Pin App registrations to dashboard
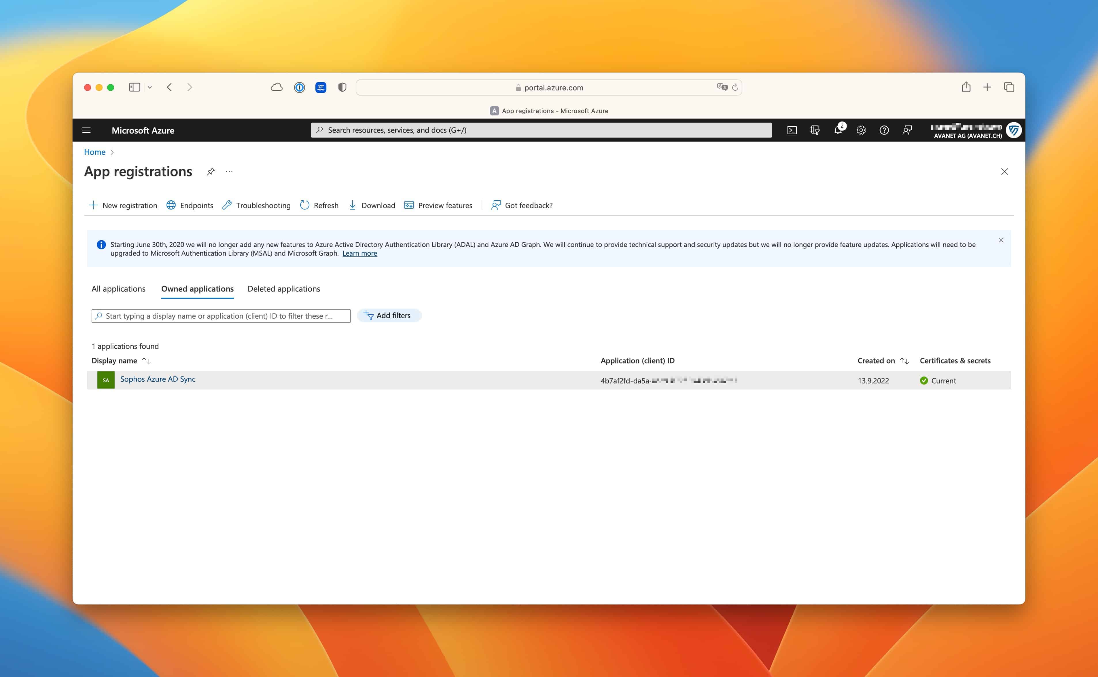The width and height of the screenshot is (1098, 677). coord(211,172)
